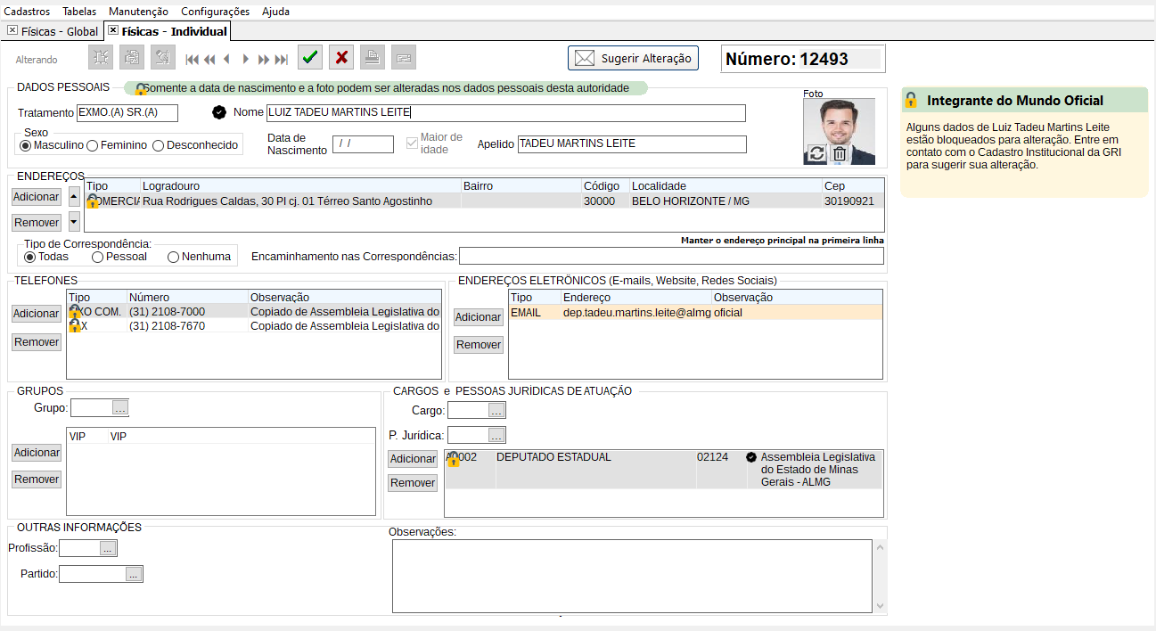This screenshot has height=631, width=1156.
Task: Click the print icon in the toolbar
Action: tap(373, 57)
